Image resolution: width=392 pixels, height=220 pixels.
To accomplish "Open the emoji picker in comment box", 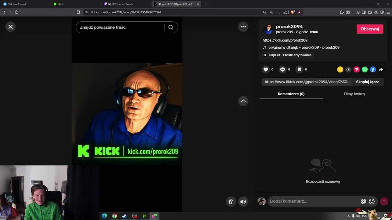I will click(x=372, y=201).
